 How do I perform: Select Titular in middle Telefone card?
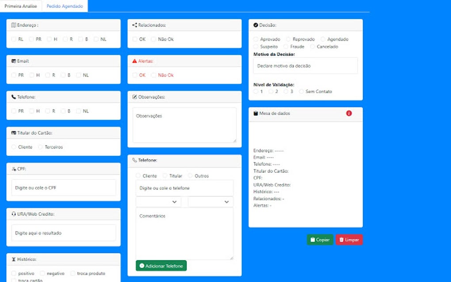tap(165, 175)
